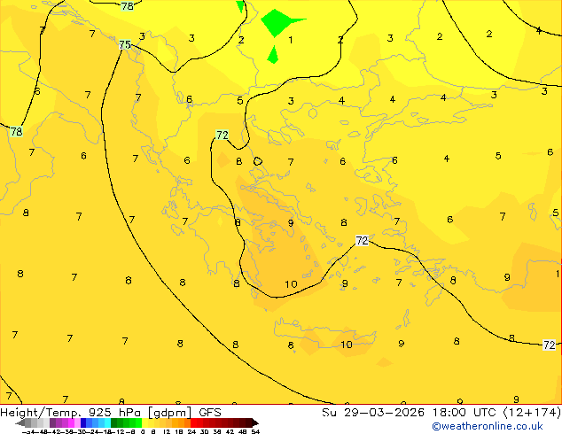Select the magenta legend swatch
Screen dimensions: 562x434
point(71,422)
